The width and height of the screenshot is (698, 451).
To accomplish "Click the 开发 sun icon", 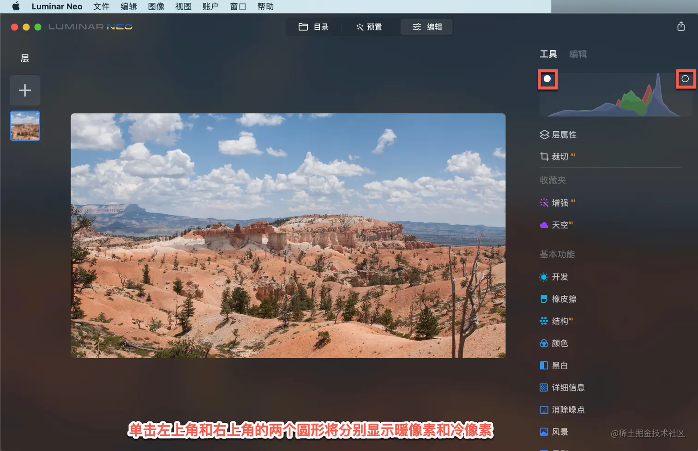I will click(x=544, y=277).
